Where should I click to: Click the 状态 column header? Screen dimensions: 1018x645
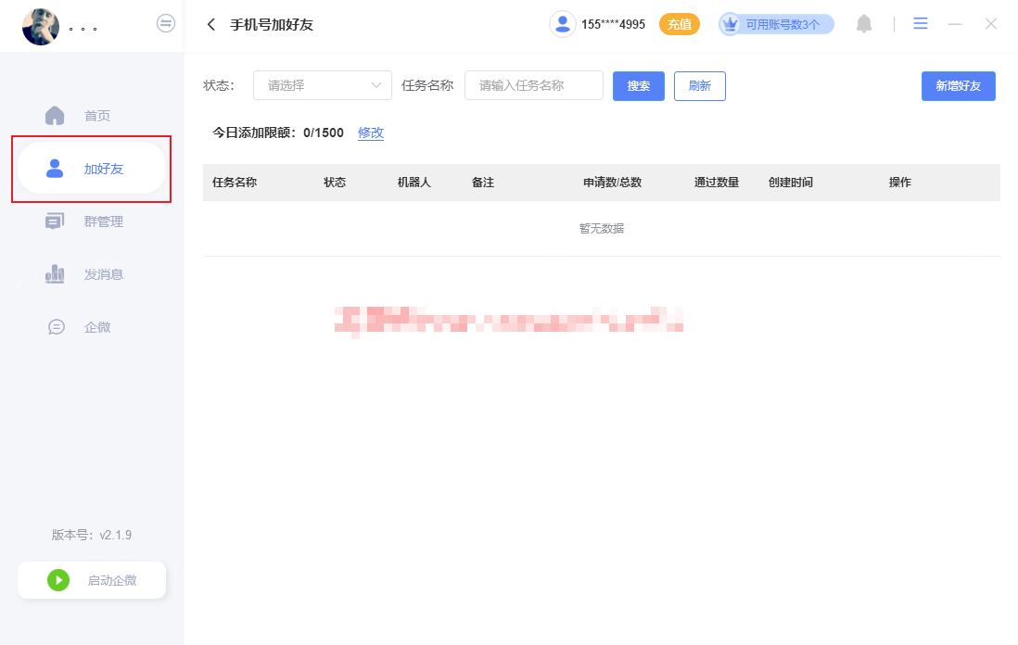pyautogui.click(x=335, y=183)
